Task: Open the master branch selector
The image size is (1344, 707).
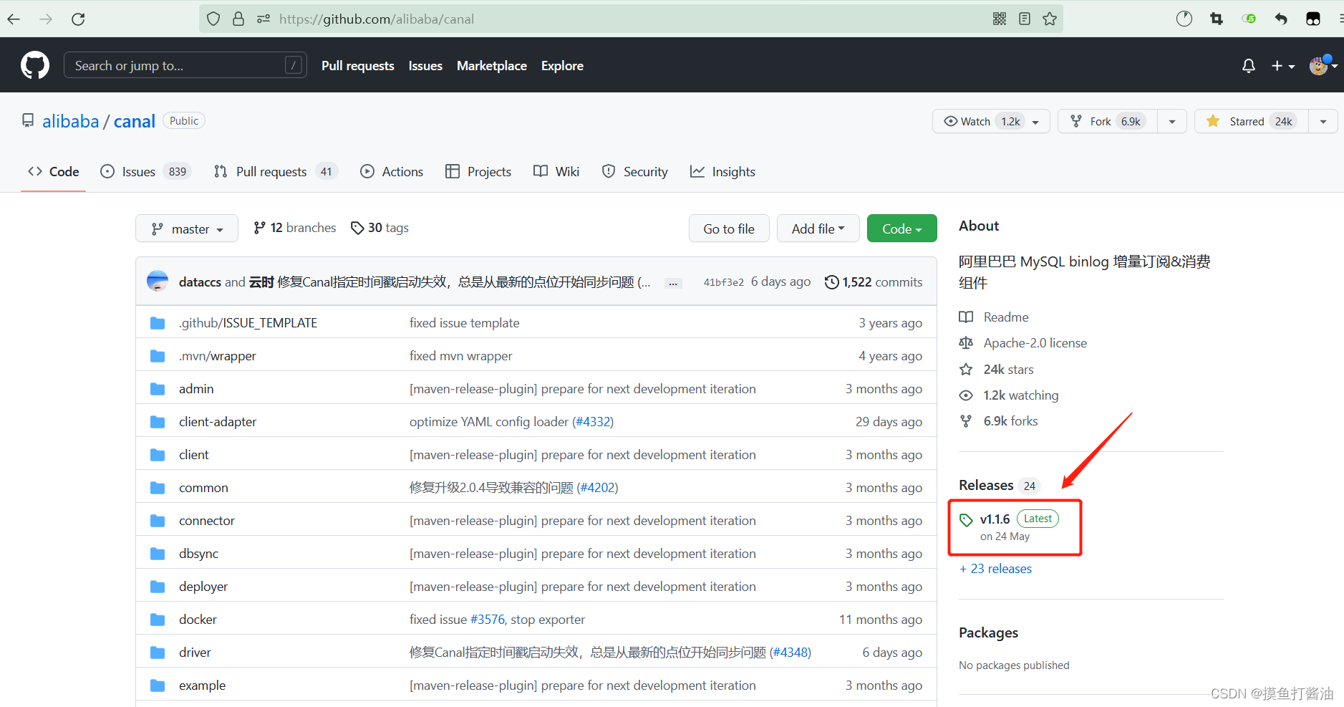Action: pos(187,229)
